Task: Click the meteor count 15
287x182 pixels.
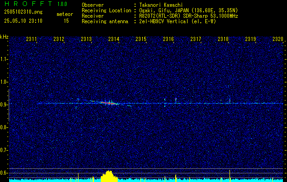Action: coord(66,21)
